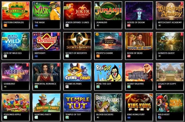The width and height of the screenshot is (185, 122).
Task: Open the Jumanji game thumbnail
Action: click(x=108, y=11)
